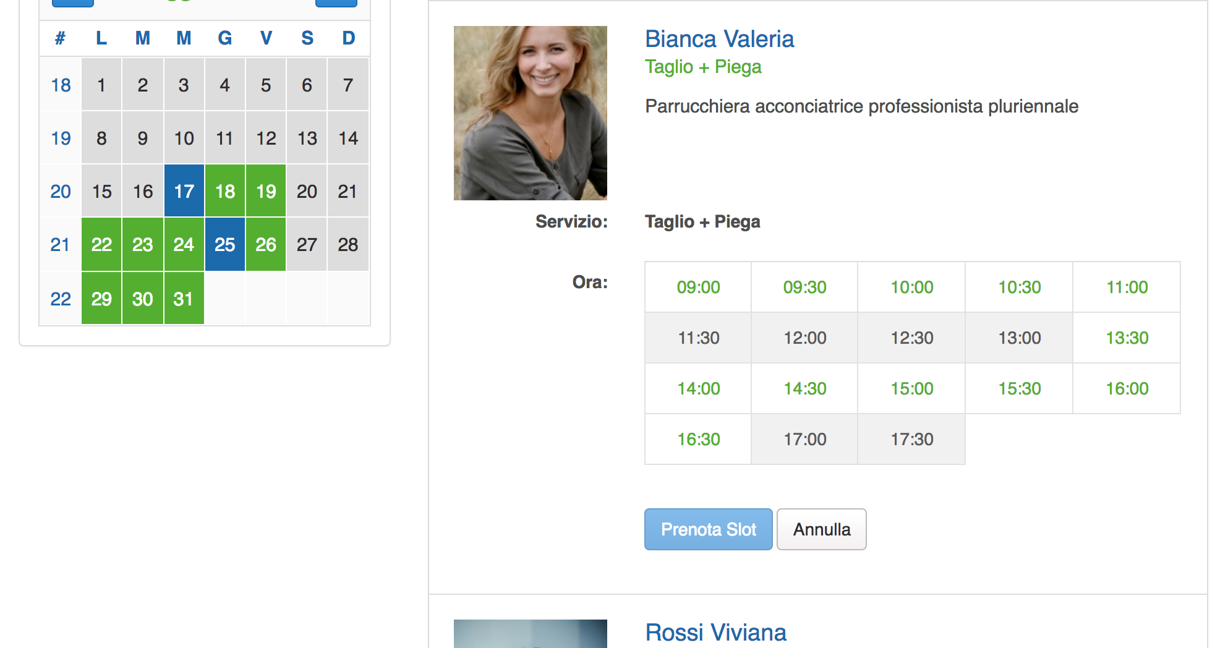This screenshot has height=648, width=1228.
Task: Pick the 16:00 time slot
Action: click(x=1127, y=388)
